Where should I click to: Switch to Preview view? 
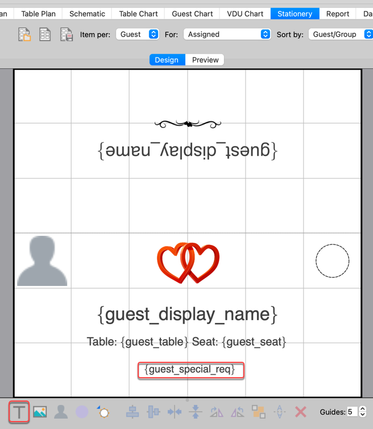click(205, 60)
